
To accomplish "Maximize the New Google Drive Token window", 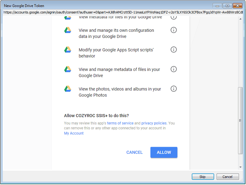I will [227, 6].
